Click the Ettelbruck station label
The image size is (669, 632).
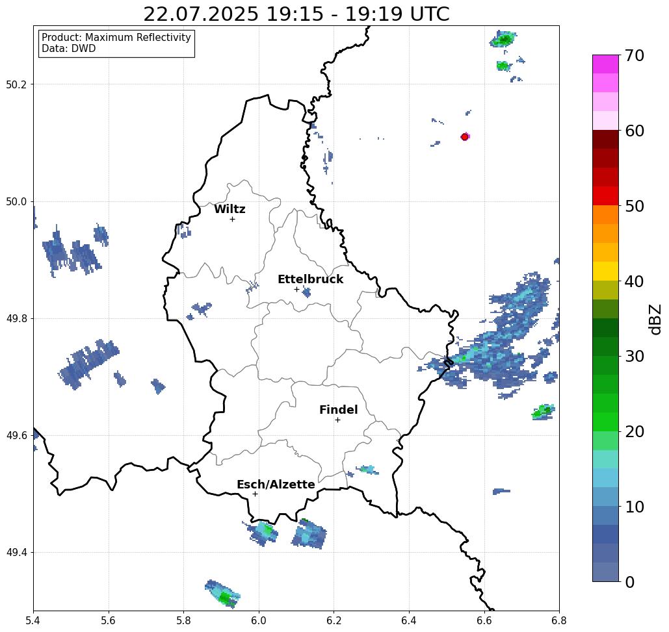(x=310, y=279)
